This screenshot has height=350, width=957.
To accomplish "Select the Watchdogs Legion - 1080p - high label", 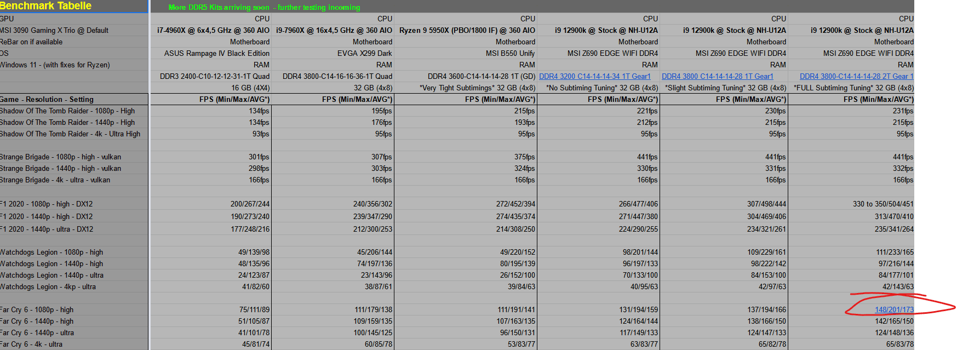I will [51, 253].
